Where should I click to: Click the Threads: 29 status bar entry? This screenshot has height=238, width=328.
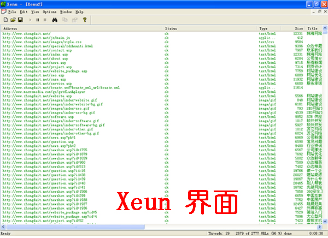pos(219,234)
